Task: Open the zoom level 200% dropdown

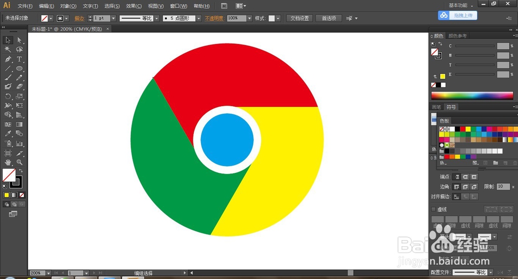Action: click(x=49, y=273)
